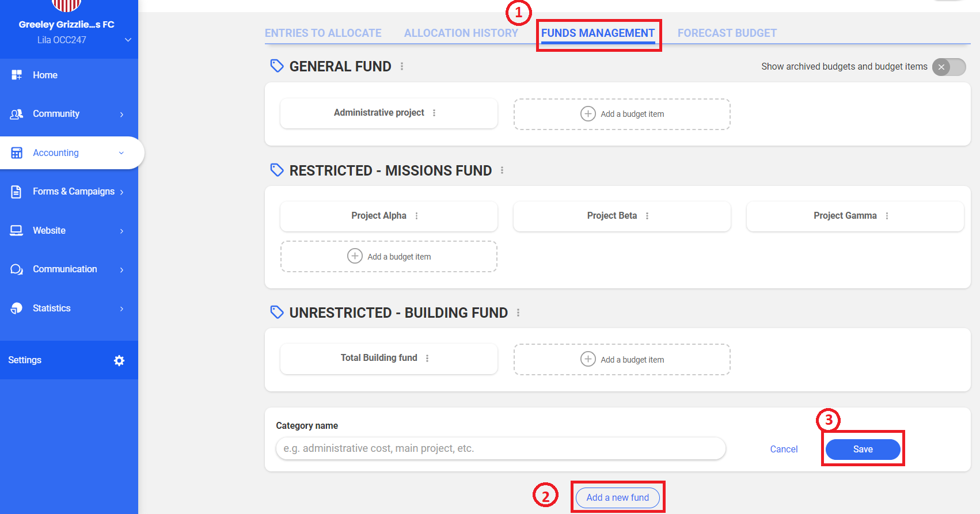980x514 pixels.
Task: Expand the organization switcher dropdown
Action: pyautogui.click(x=128, y=40)
